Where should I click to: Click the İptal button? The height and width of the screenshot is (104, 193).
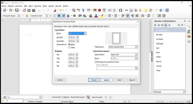pos(120,80)
